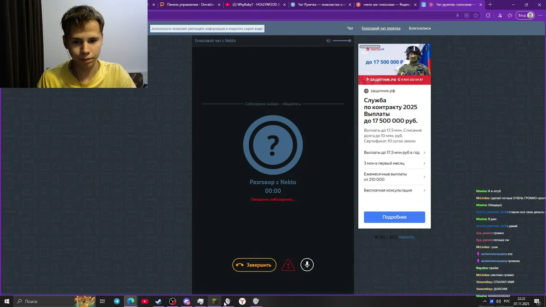Click the anonymity notice banner text
This screenshot has width=546, height=307.
207,29
